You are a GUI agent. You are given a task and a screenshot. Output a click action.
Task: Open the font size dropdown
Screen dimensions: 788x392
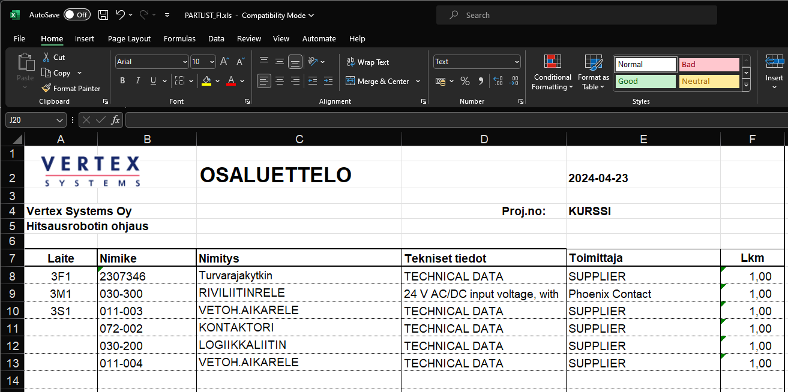(x=211, y=62)
